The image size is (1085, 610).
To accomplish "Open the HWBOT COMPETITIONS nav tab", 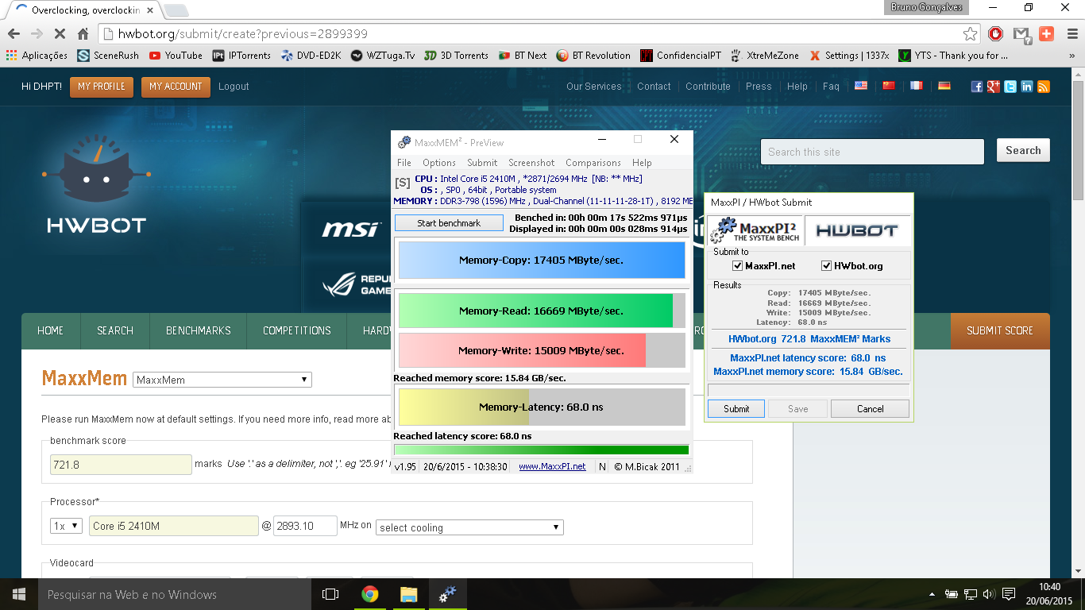I will 297,330.
